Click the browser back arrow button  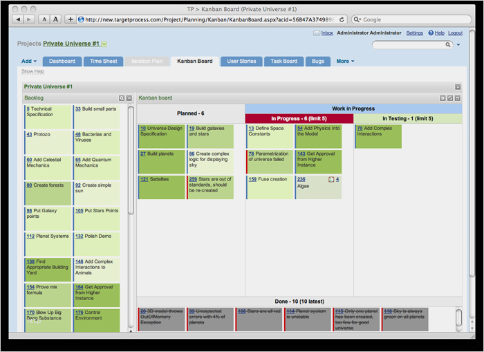(x=19, y=19)
